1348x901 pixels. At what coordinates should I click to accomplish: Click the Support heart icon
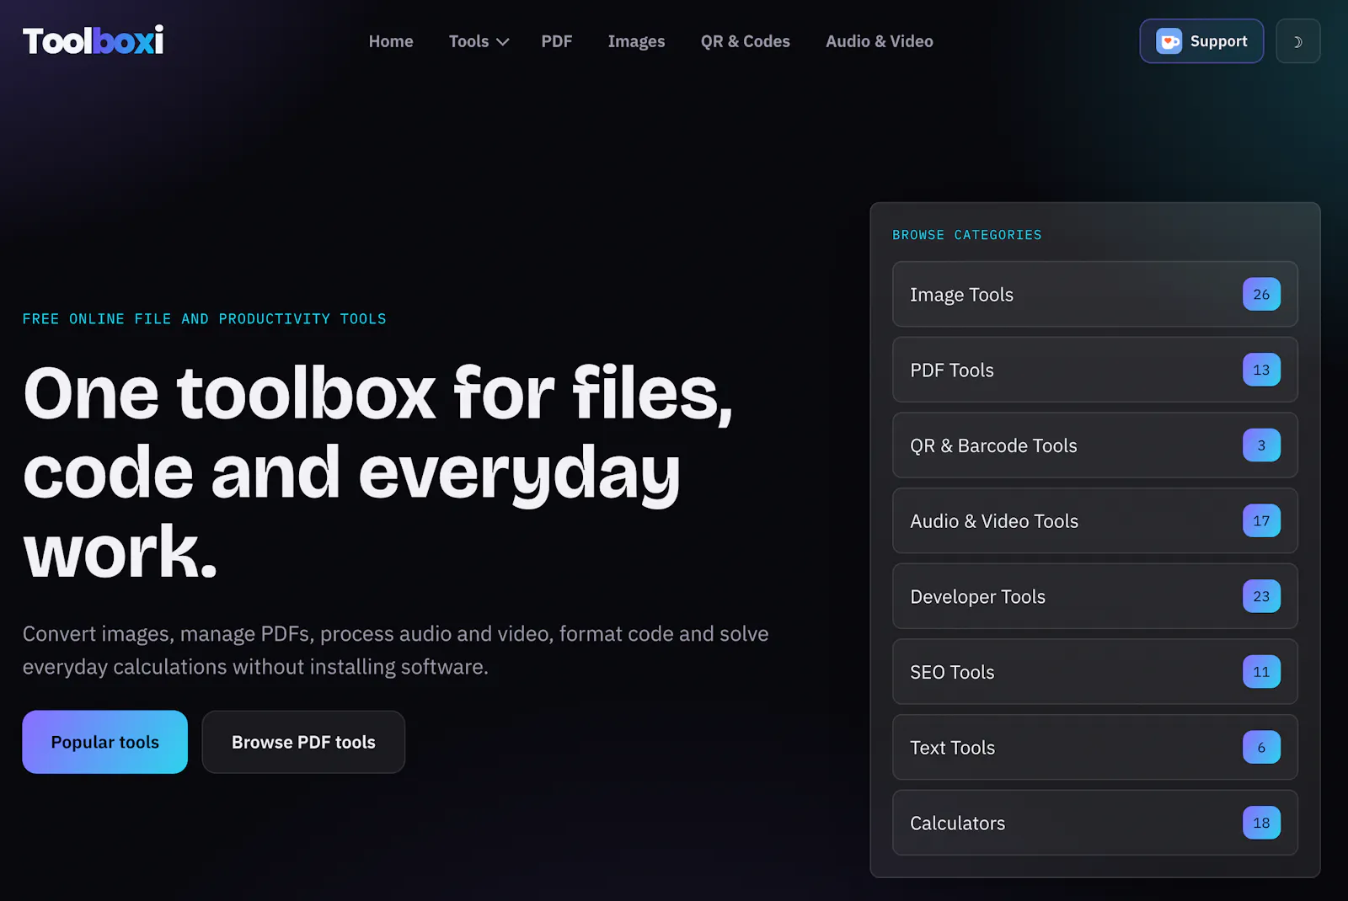(1169, 41)
